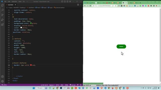Click head breadcrumb segment
161x90 pixels.
coord(44,7)
